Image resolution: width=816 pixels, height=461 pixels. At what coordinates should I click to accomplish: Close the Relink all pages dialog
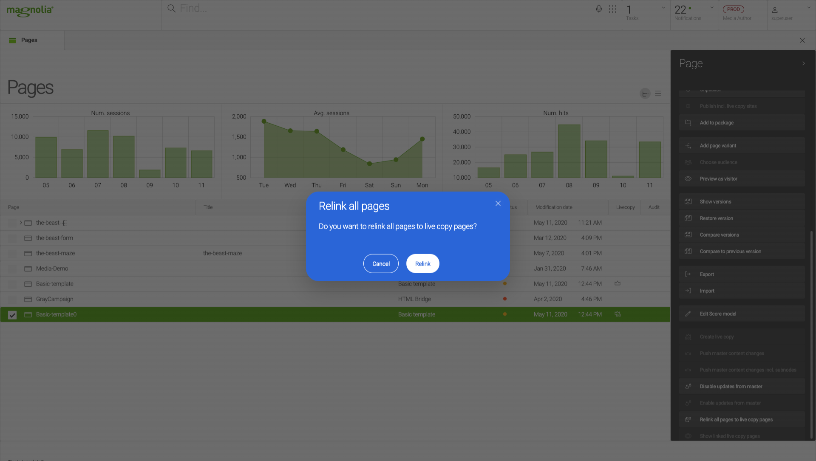[498, 204]
